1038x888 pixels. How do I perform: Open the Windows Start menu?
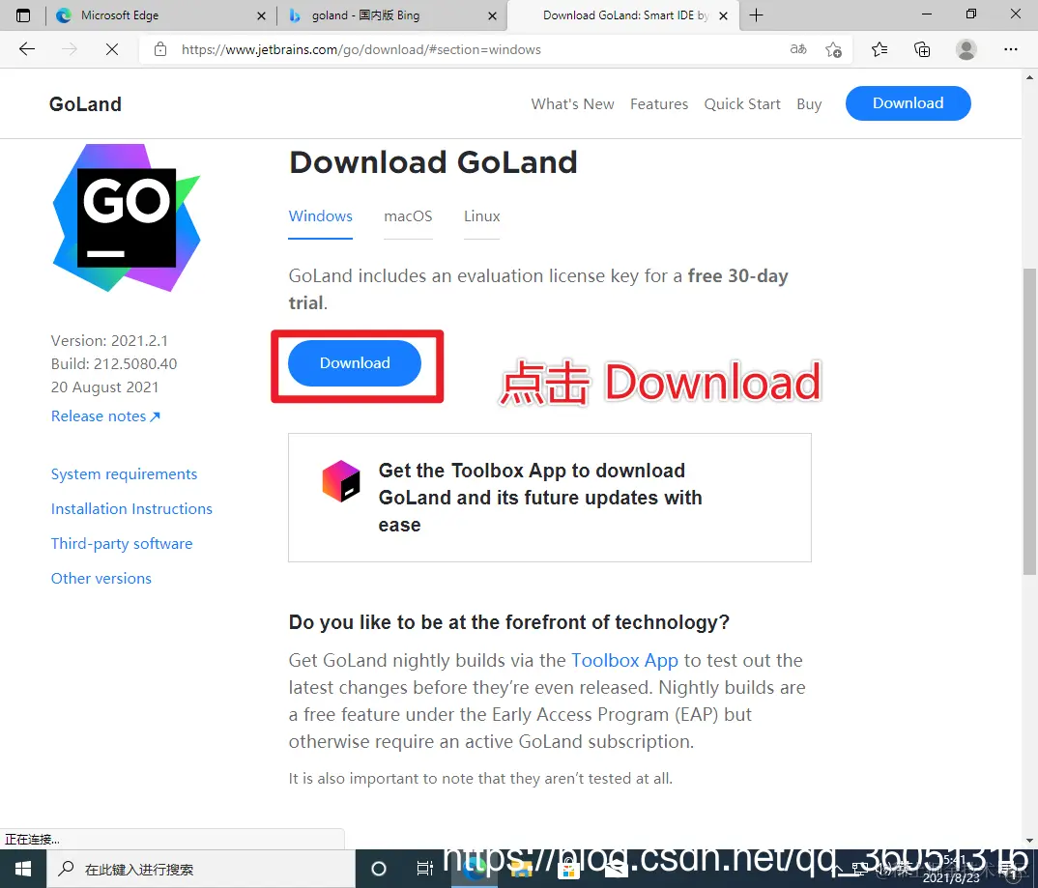[x=23, y=869]
